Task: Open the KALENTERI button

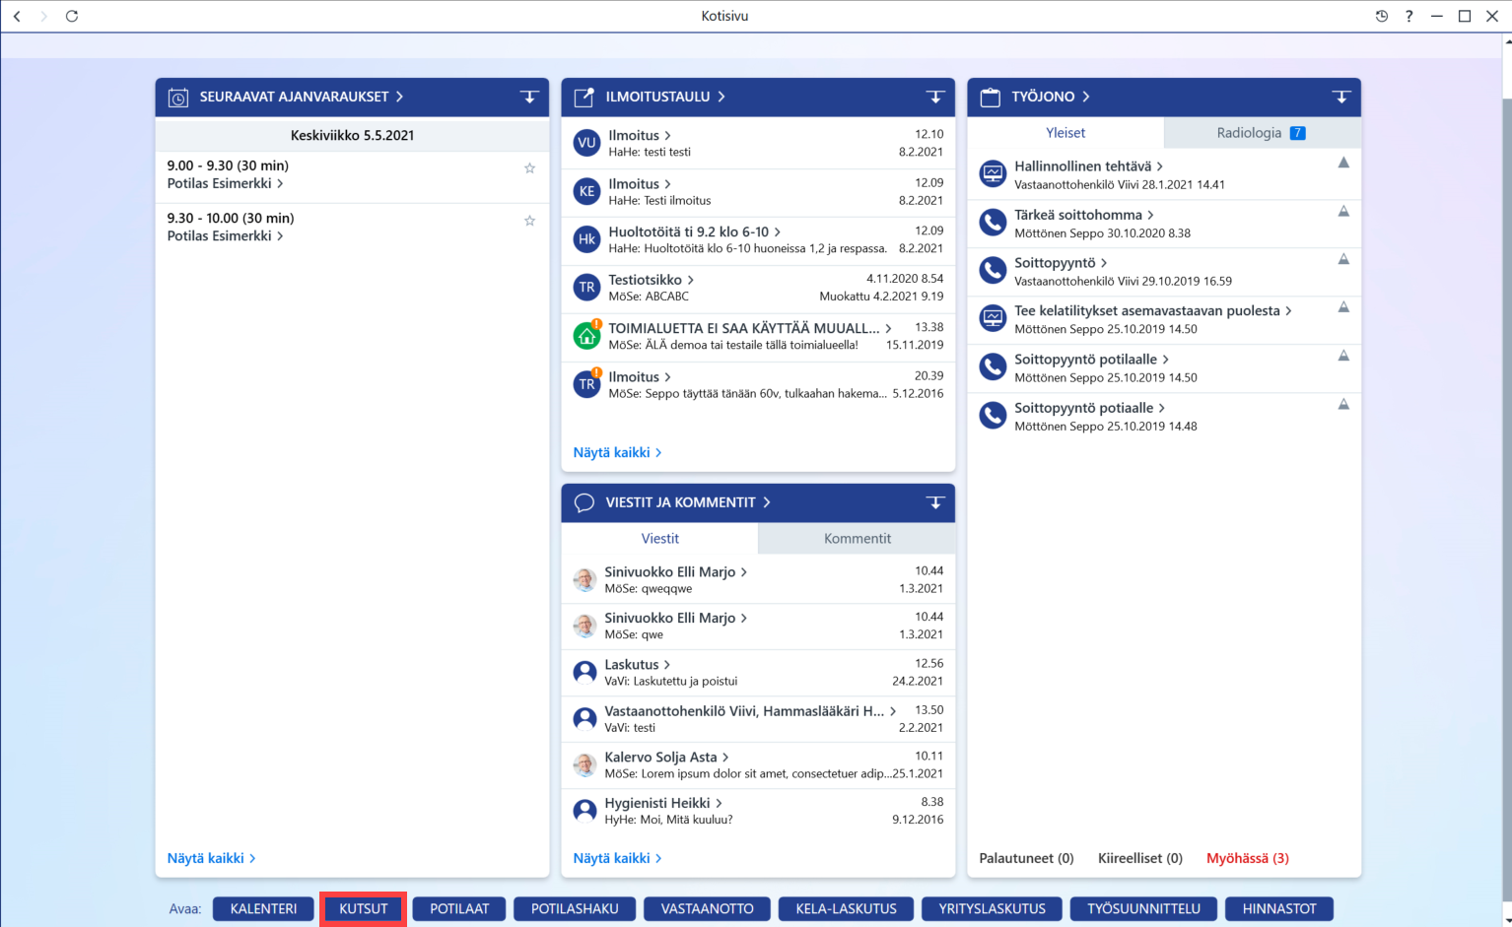Action: [263, 909]
